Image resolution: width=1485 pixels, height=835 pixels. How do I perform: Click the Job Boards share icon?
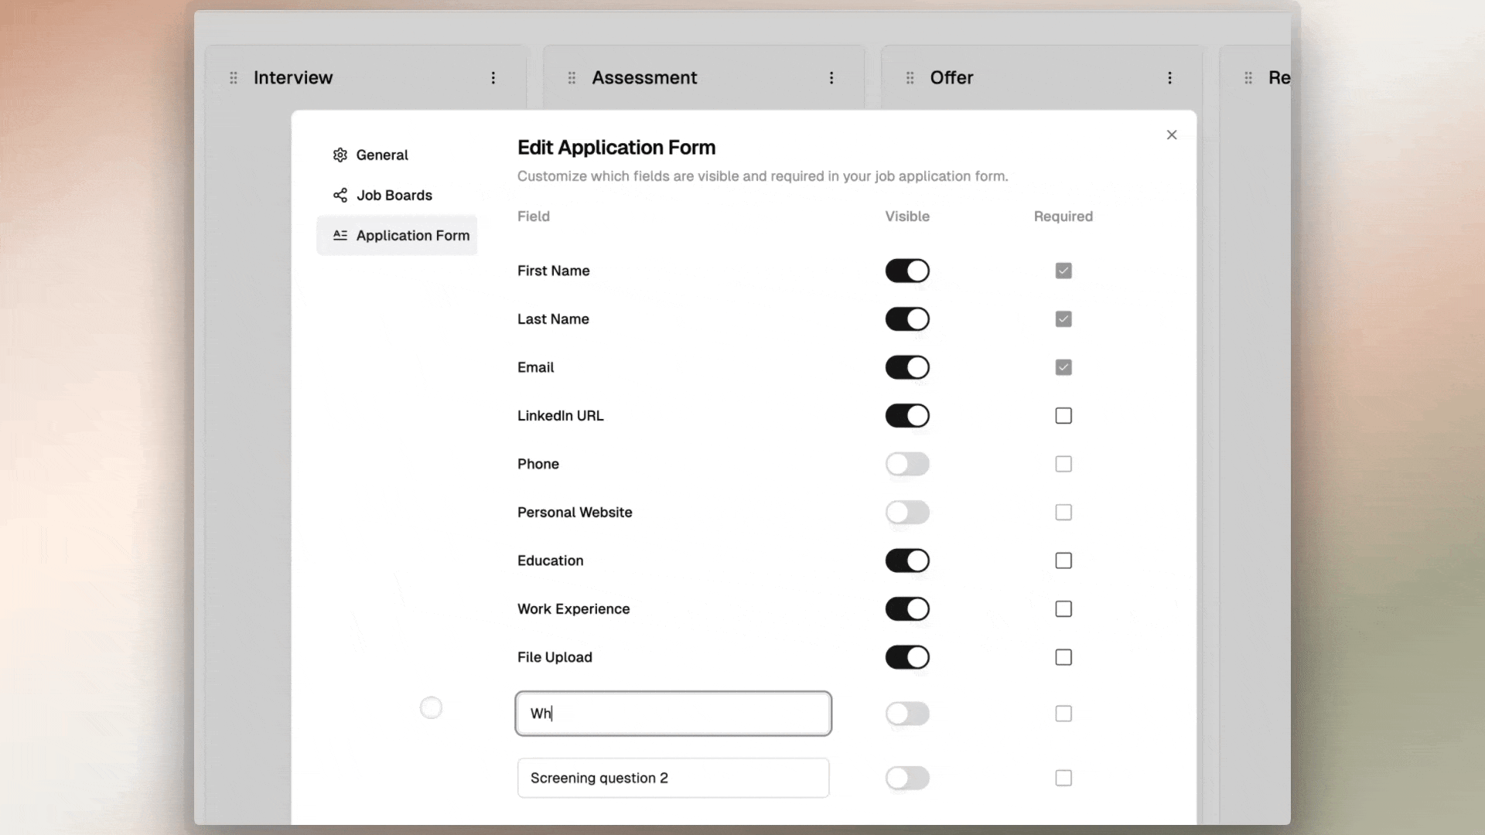pos(340,196)
